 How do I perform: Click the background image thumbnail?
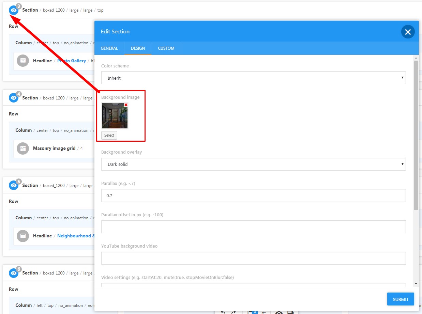coord(115,116)
